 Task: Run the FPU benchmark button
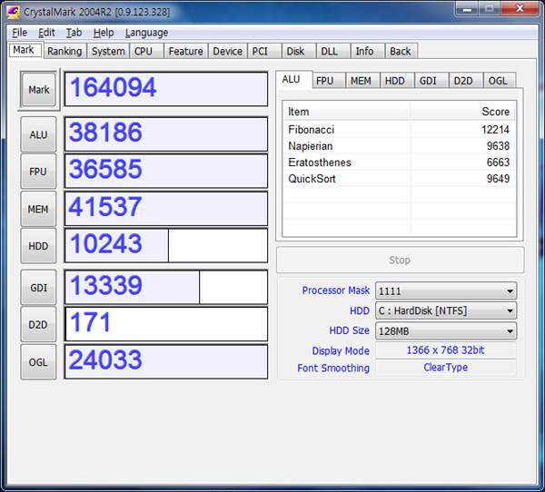point(38,172)
